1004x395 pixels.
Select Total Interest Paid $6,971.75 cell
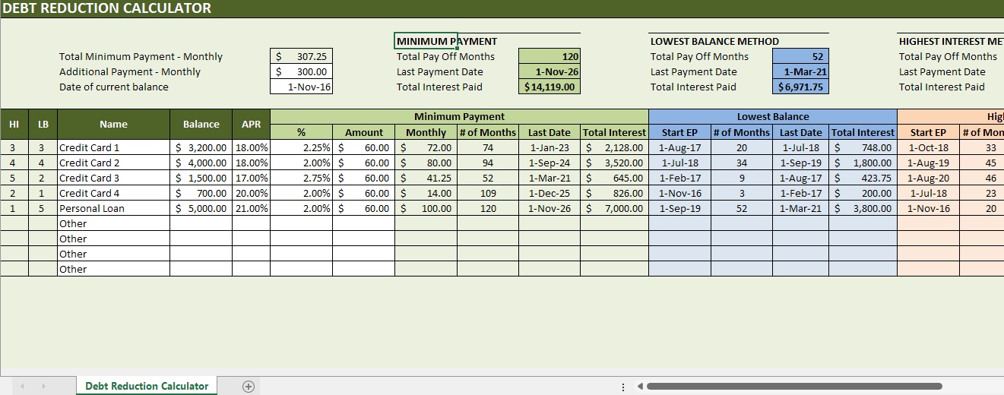tap(801, 87)
